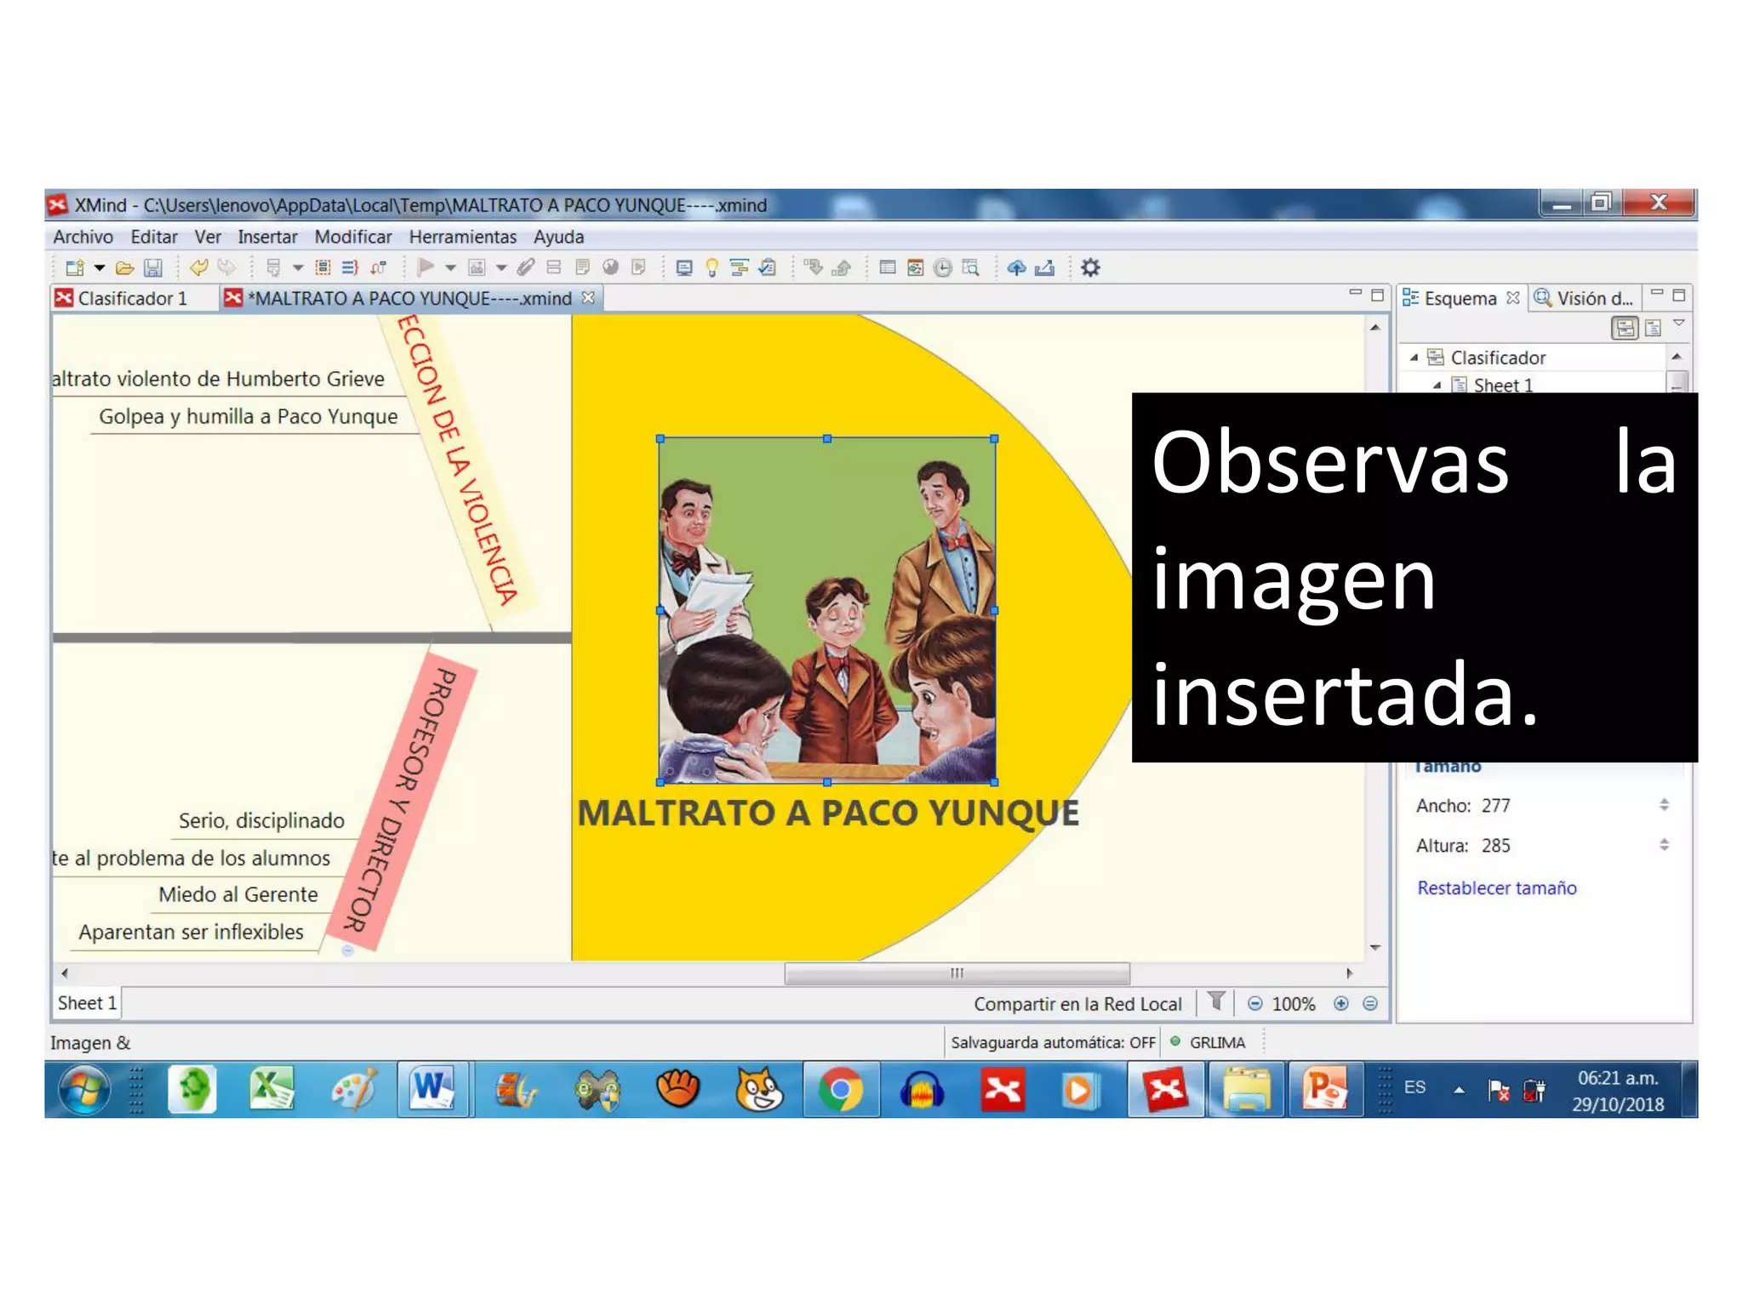Click the horizontal scrollbar thumb
Viewport: 1743px width, 1307px height.
click(957, 973)
